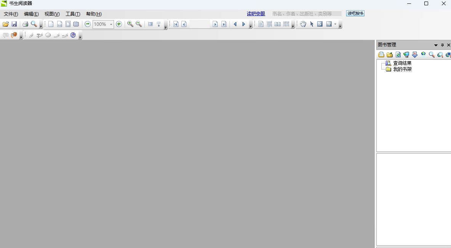Image resolution: width=451 pixels, height=248 pixels.
Task: Select the pencil drawing tool
Action: tap(31, 35)
